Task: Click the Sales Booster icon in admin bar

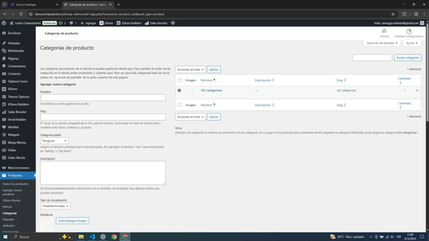Action: tap(147, 23)
